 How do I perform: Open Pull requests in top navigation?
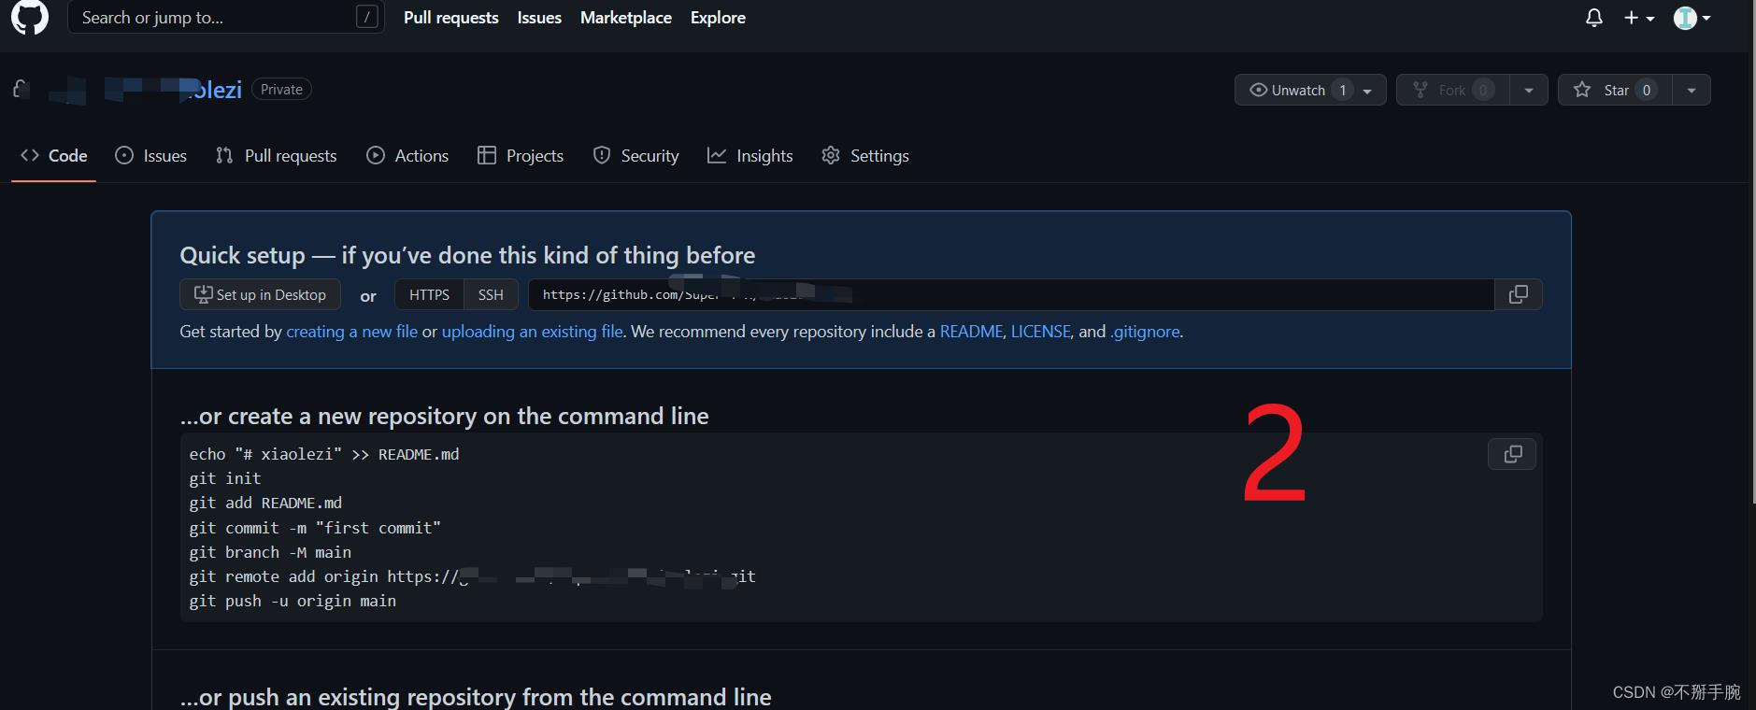coord(451,18)
